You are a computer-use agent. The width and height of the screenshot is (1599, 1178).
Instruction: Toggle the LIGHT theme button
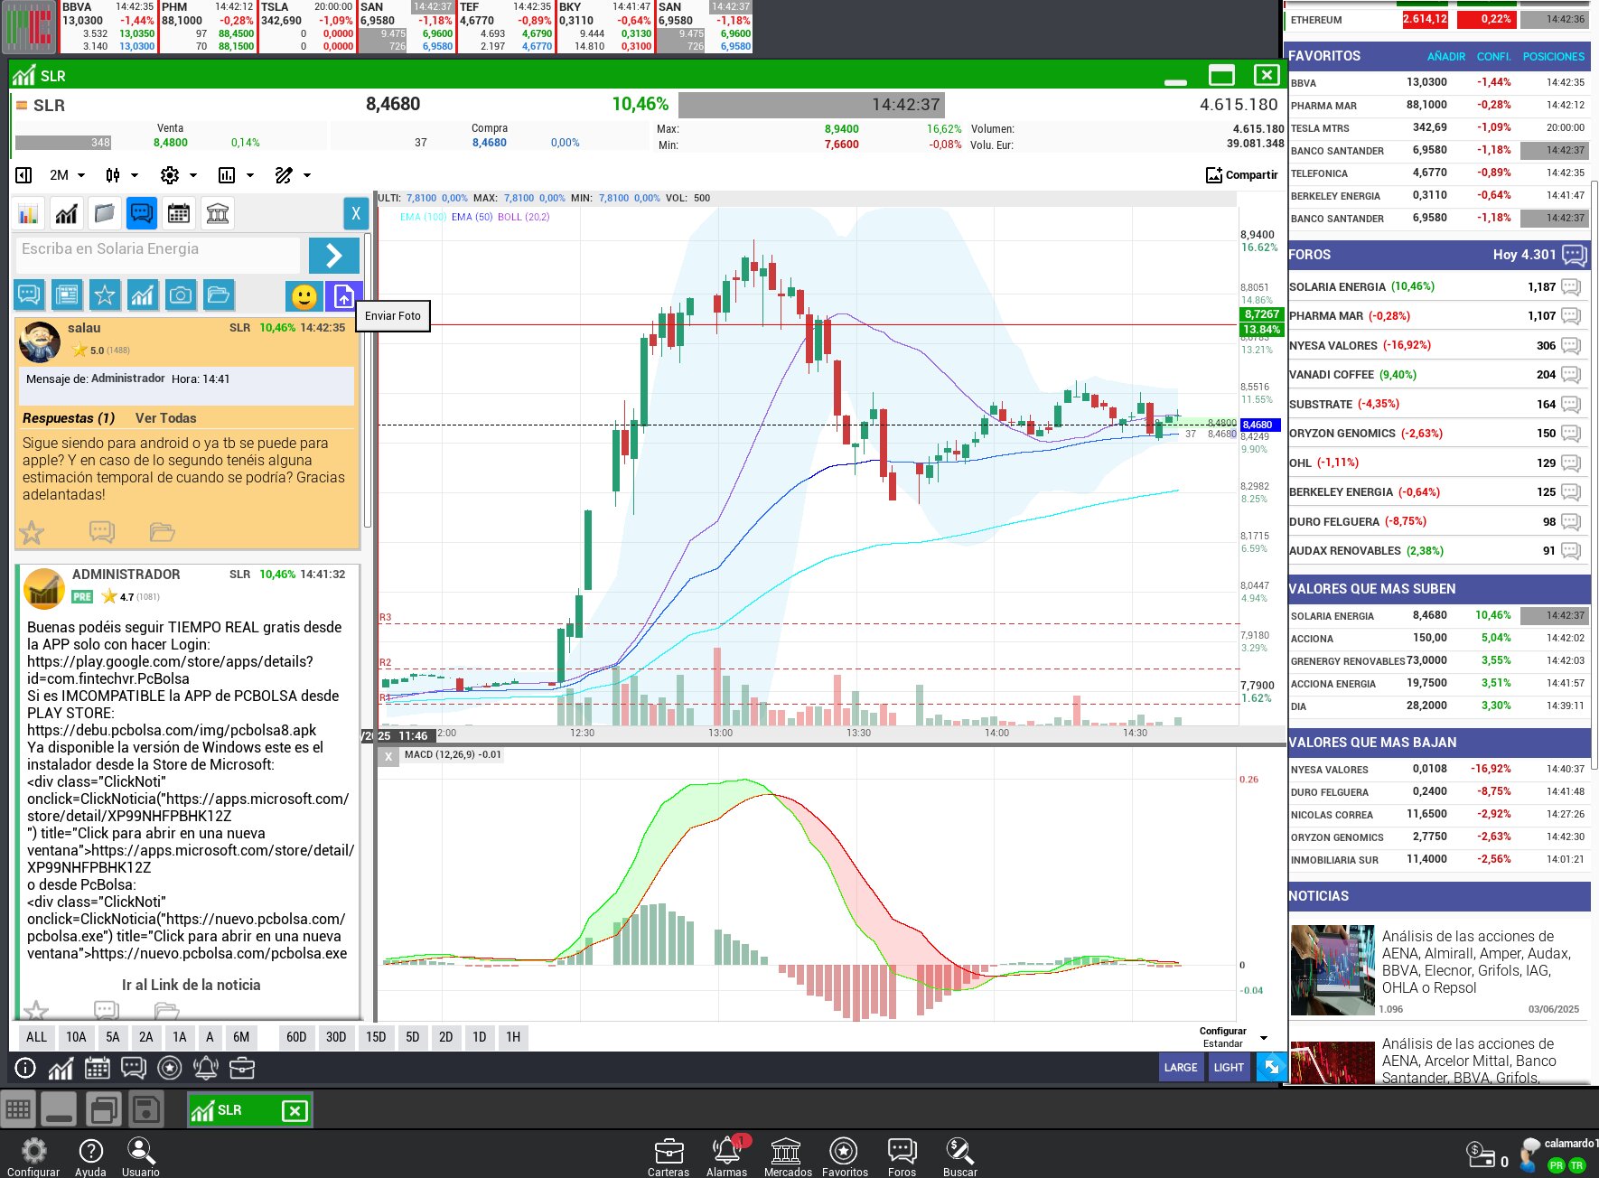[1229, 1068]
